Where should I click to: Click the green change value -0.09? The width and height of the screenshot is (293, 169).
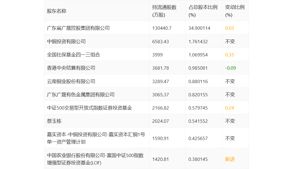[x=230, y=68]
